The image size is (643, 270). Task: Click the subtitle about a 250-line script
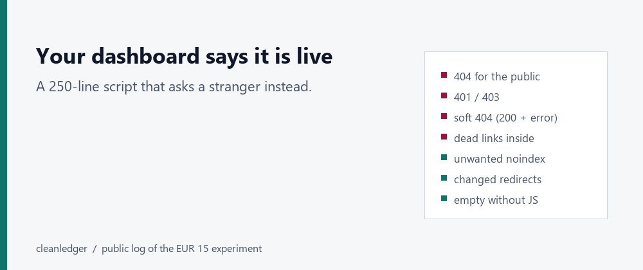click(x=174, y=86)
